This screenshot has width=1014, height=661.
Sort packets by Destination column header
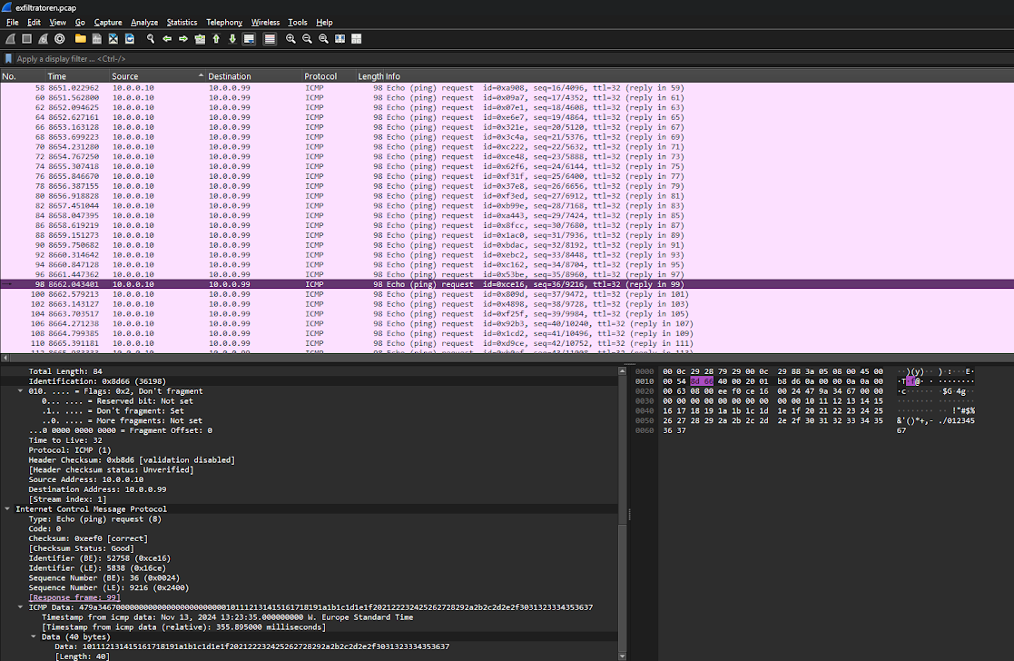point(254,76)
